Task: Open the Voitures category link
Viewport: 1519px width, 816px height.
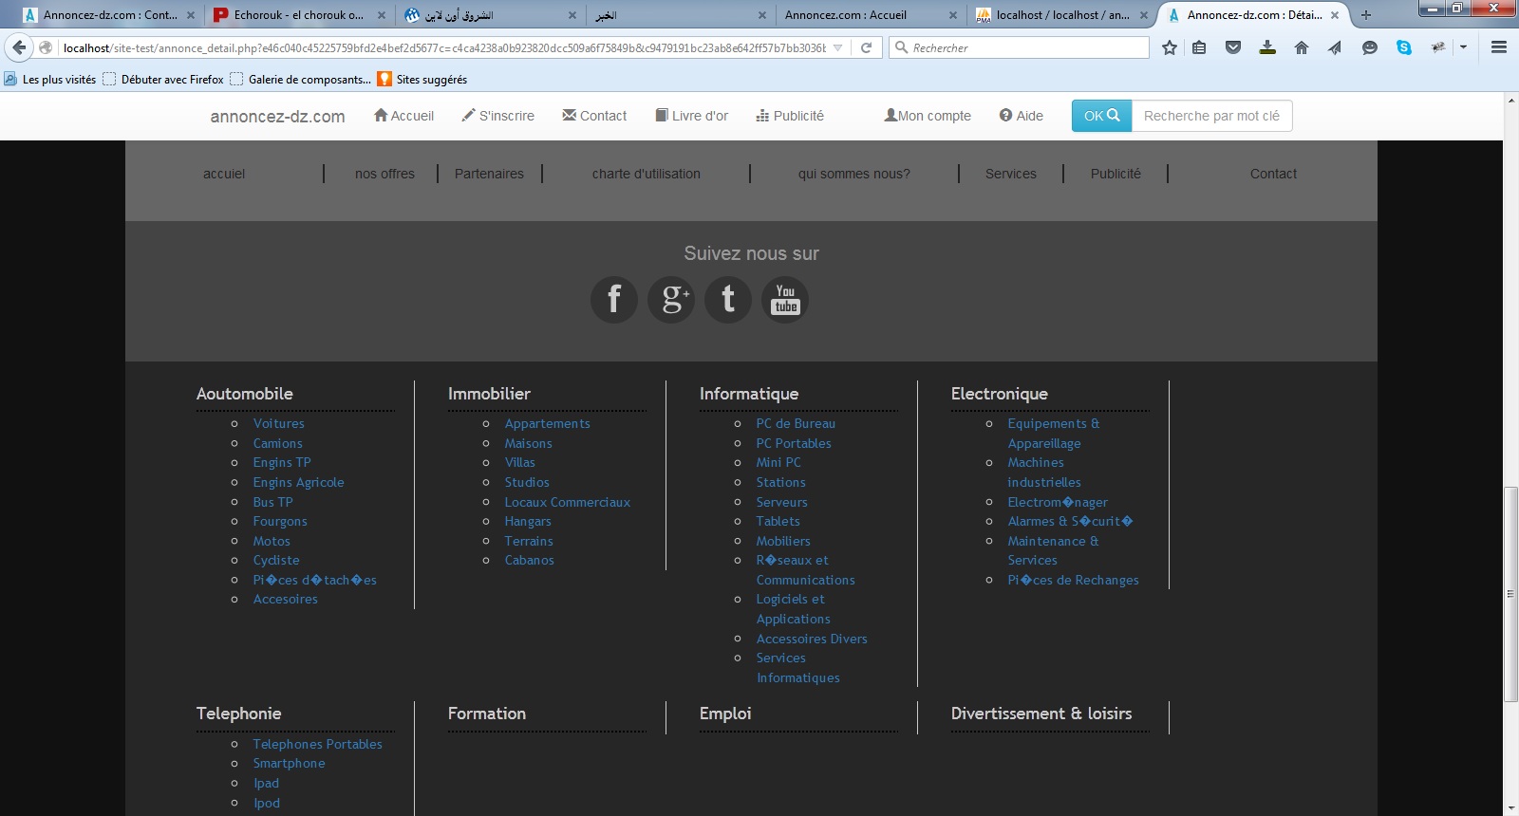Action: [x=278, y=423]
